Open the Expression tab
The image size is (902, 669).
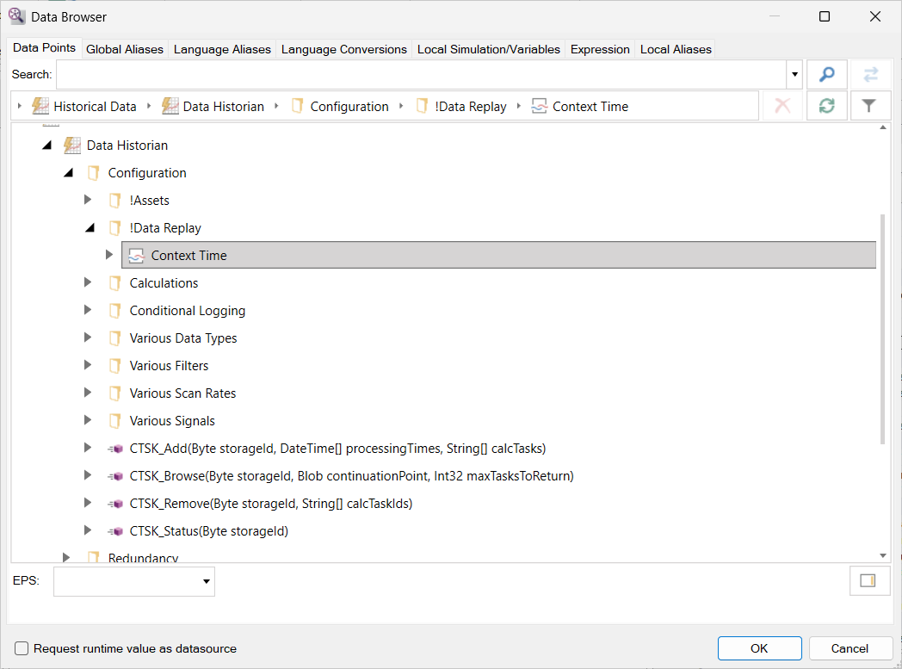(x=600, y=49)
